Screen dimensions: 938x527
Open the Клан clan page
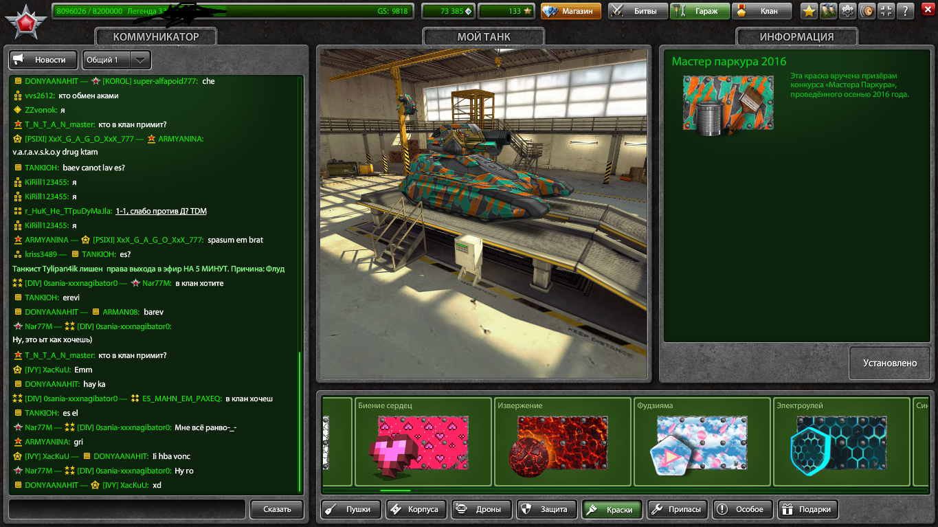click(x=762, y=11)
